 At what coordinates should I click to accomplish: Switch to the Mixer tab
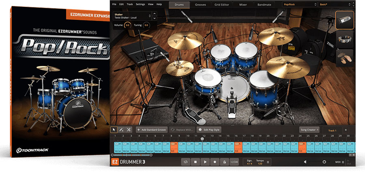pos(243,4)
